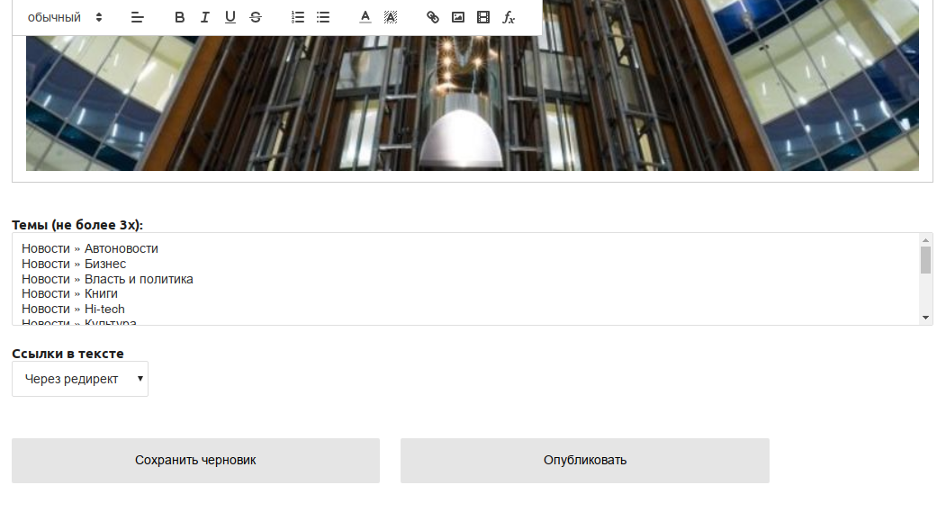Image resolution: width=946 pixels, height=512 pixels.
Task: Click the topics list scroll down arrow
Action: click(925, 318)
